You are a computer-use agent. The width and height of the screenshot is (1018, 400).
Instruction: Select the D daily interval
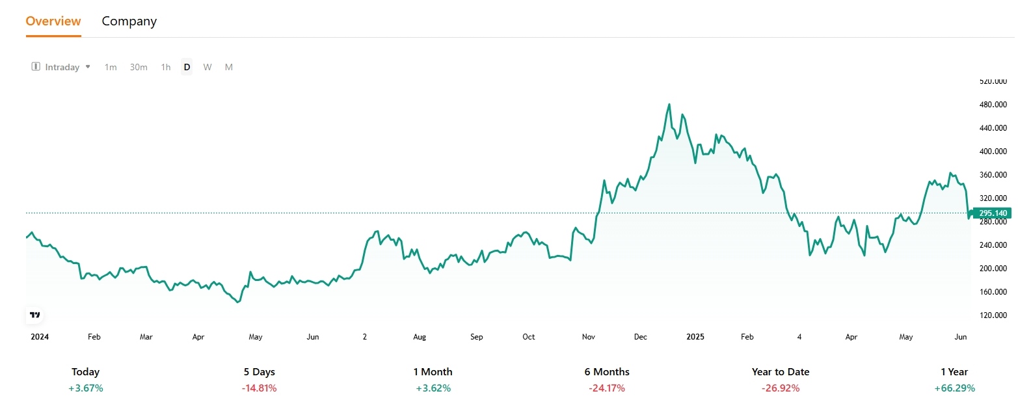[187, 67]
